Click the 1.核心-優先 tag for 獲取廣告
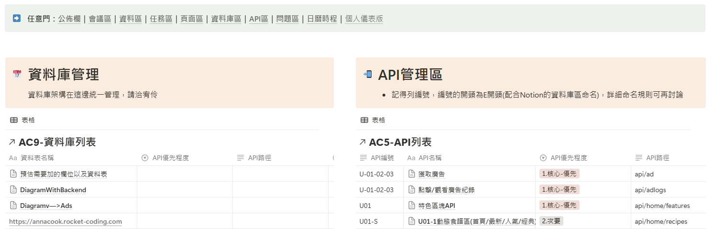Viewport: 714px width, 229px height. [x=559, y=174]
